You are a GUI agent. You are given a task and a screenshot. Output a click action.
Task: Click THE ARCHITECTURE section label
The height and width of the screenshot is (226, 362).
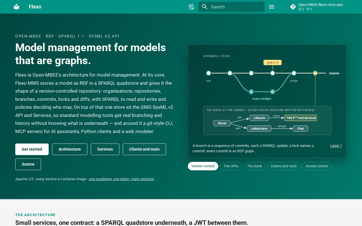point(35,215)
